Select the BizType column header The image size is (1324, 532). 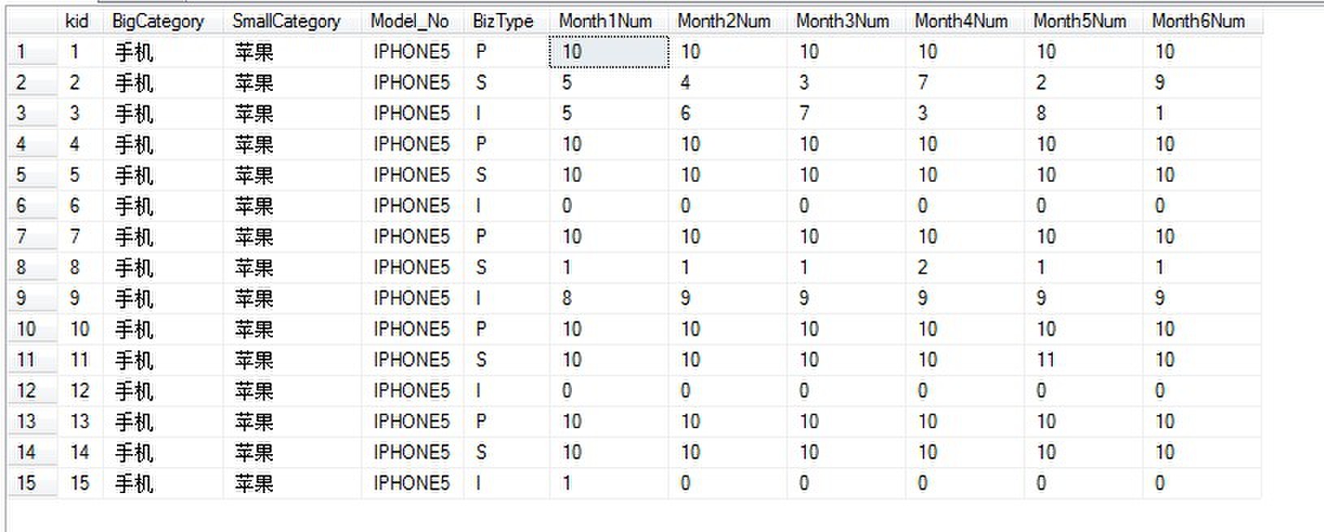point(503,21)
